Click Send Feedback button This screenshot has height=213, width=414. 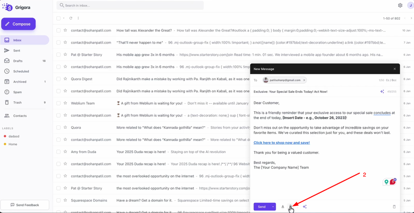pyautogui.click(x=25, y=205)
